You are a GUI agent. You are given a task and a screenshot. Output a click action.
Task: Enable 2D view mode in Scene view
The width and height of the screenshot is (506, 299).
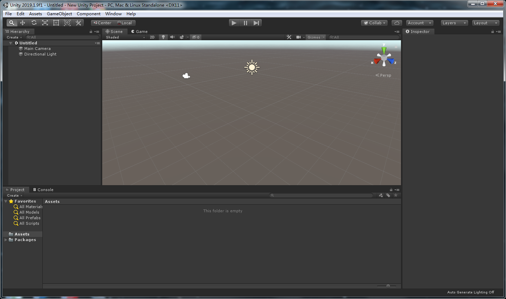pos(152,37)
